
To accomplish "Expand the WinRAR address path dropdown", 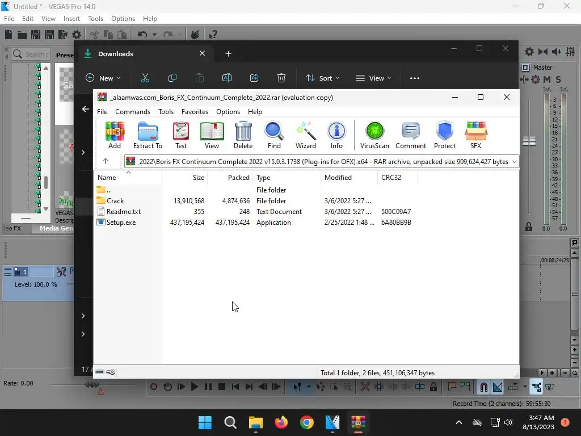I will [514, 162].
